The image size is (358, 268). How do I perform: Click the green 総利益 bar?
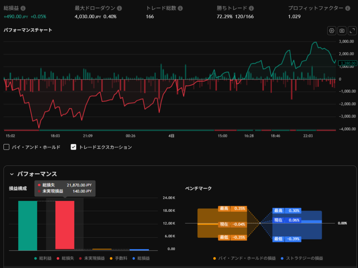28,225
